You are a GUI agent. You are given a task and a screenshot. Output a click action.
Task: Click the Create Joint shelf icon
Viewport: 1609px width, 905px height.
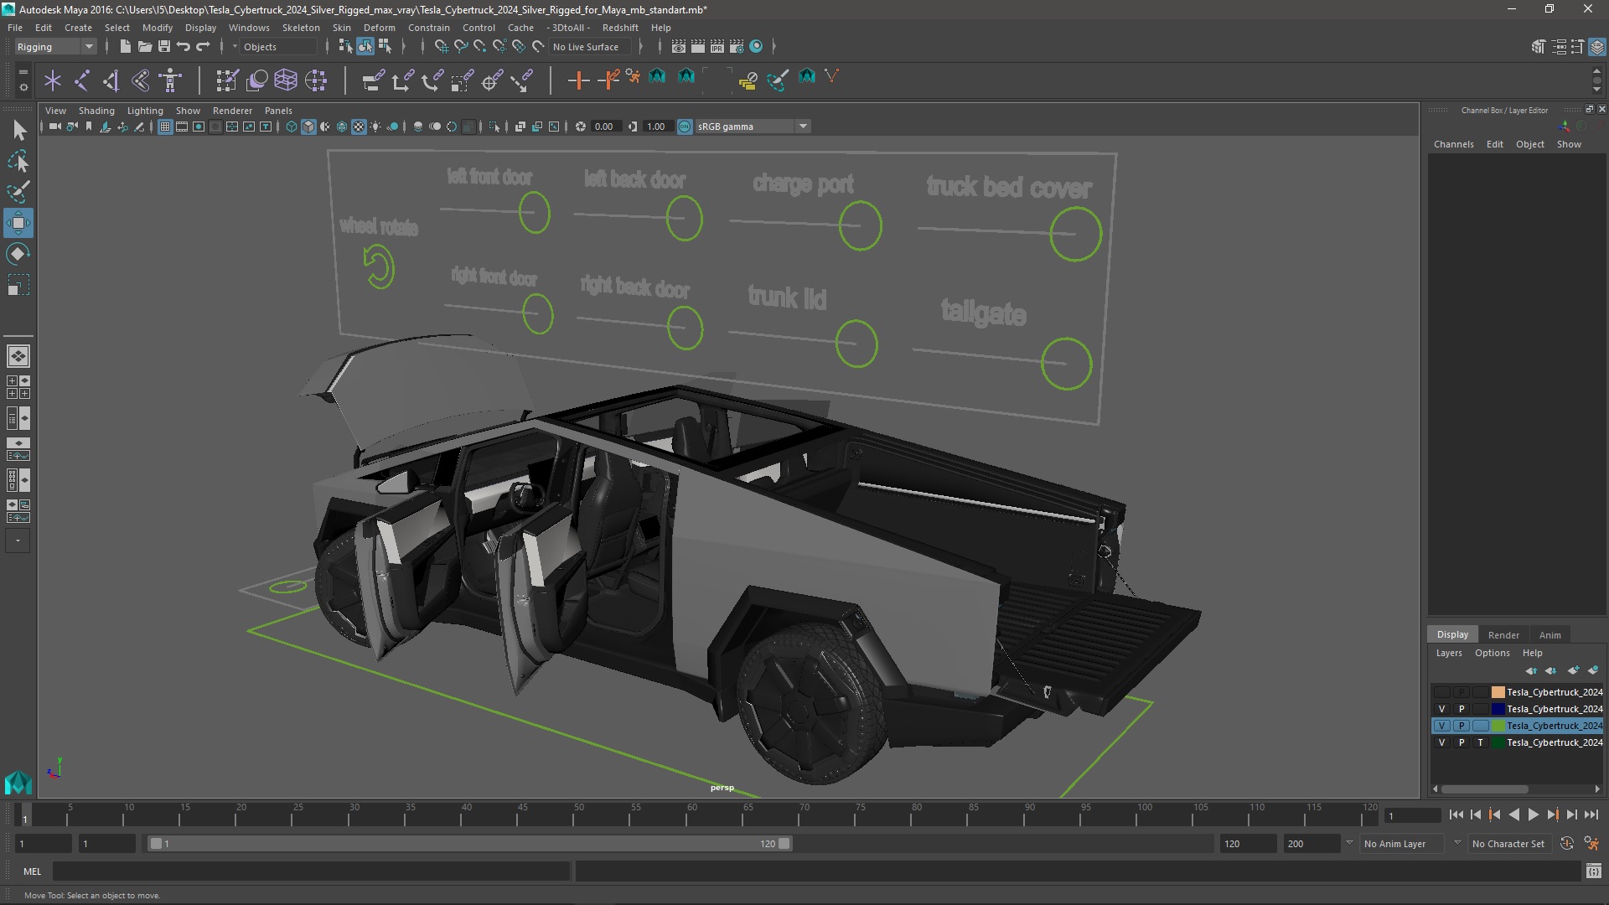(82, 80)
